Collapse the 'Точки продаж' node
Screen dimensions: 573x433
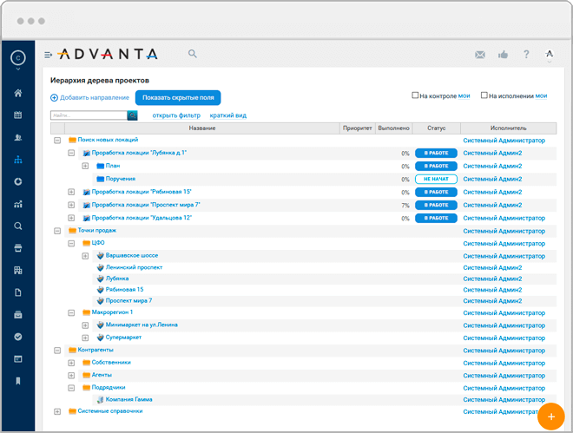point(57,231)
